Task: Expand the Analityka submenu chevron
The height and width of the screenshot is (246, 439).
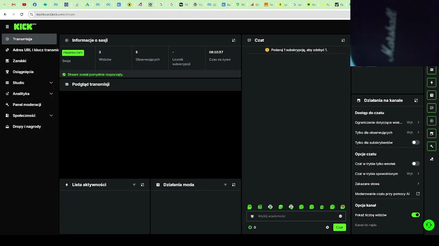Action: tap(51, 94)
